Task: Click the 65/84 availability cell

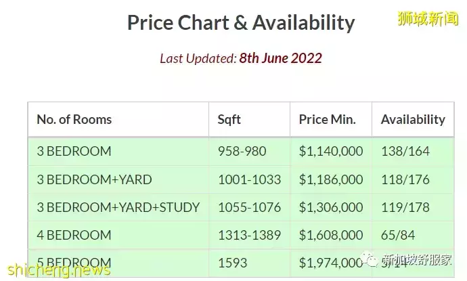Action: [x=399, y=235]
